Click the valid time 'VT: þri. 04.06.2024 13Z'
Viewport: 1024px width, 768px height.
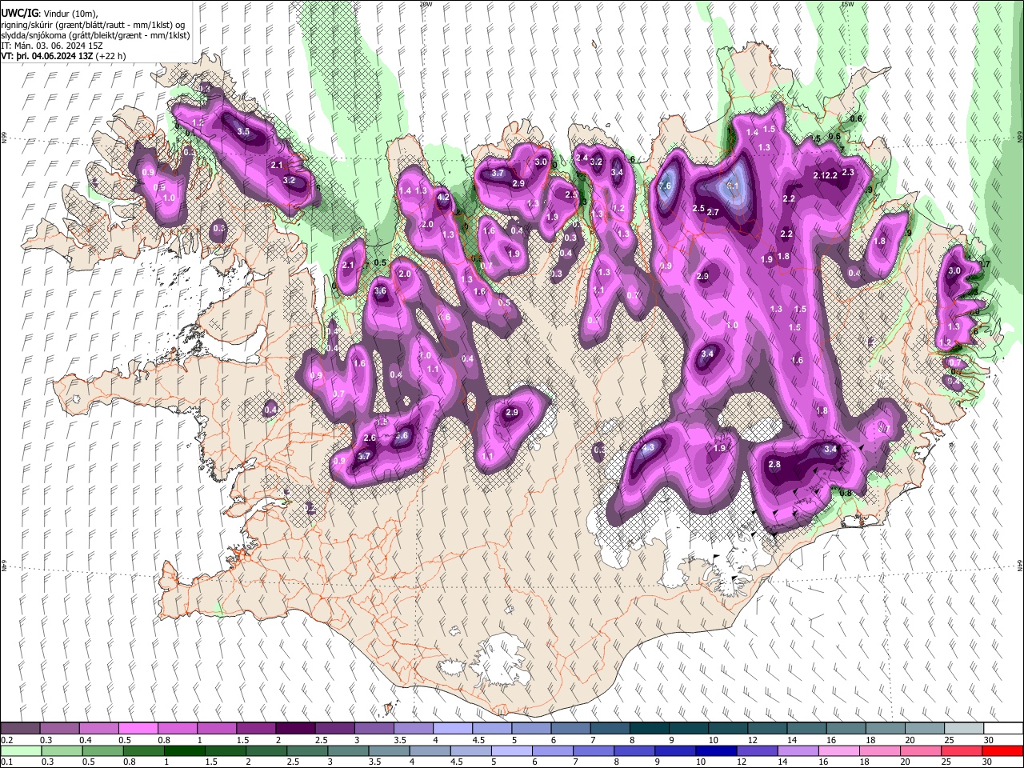click(x=48, y=56)
